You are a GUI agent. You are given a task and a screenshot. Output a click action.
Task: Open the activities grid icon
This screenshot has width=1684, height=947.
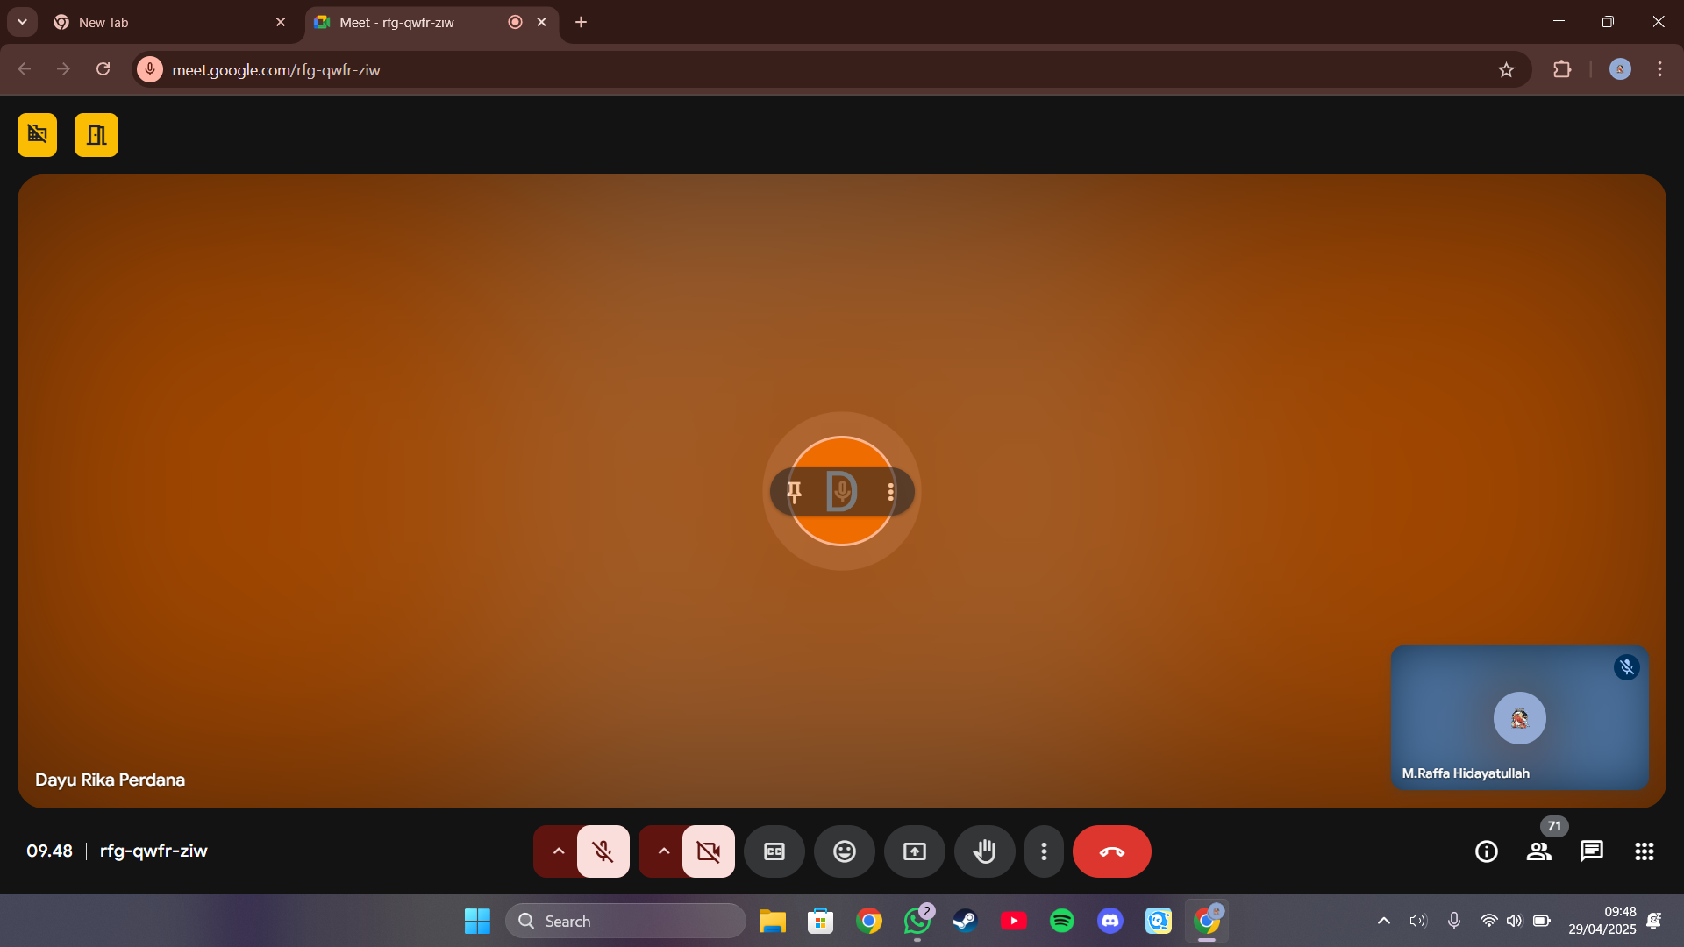click(x=1644, y=851)
